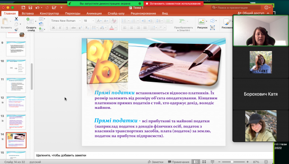
Task: Increase list indent level icon
Action: click(x=150, y=21)
